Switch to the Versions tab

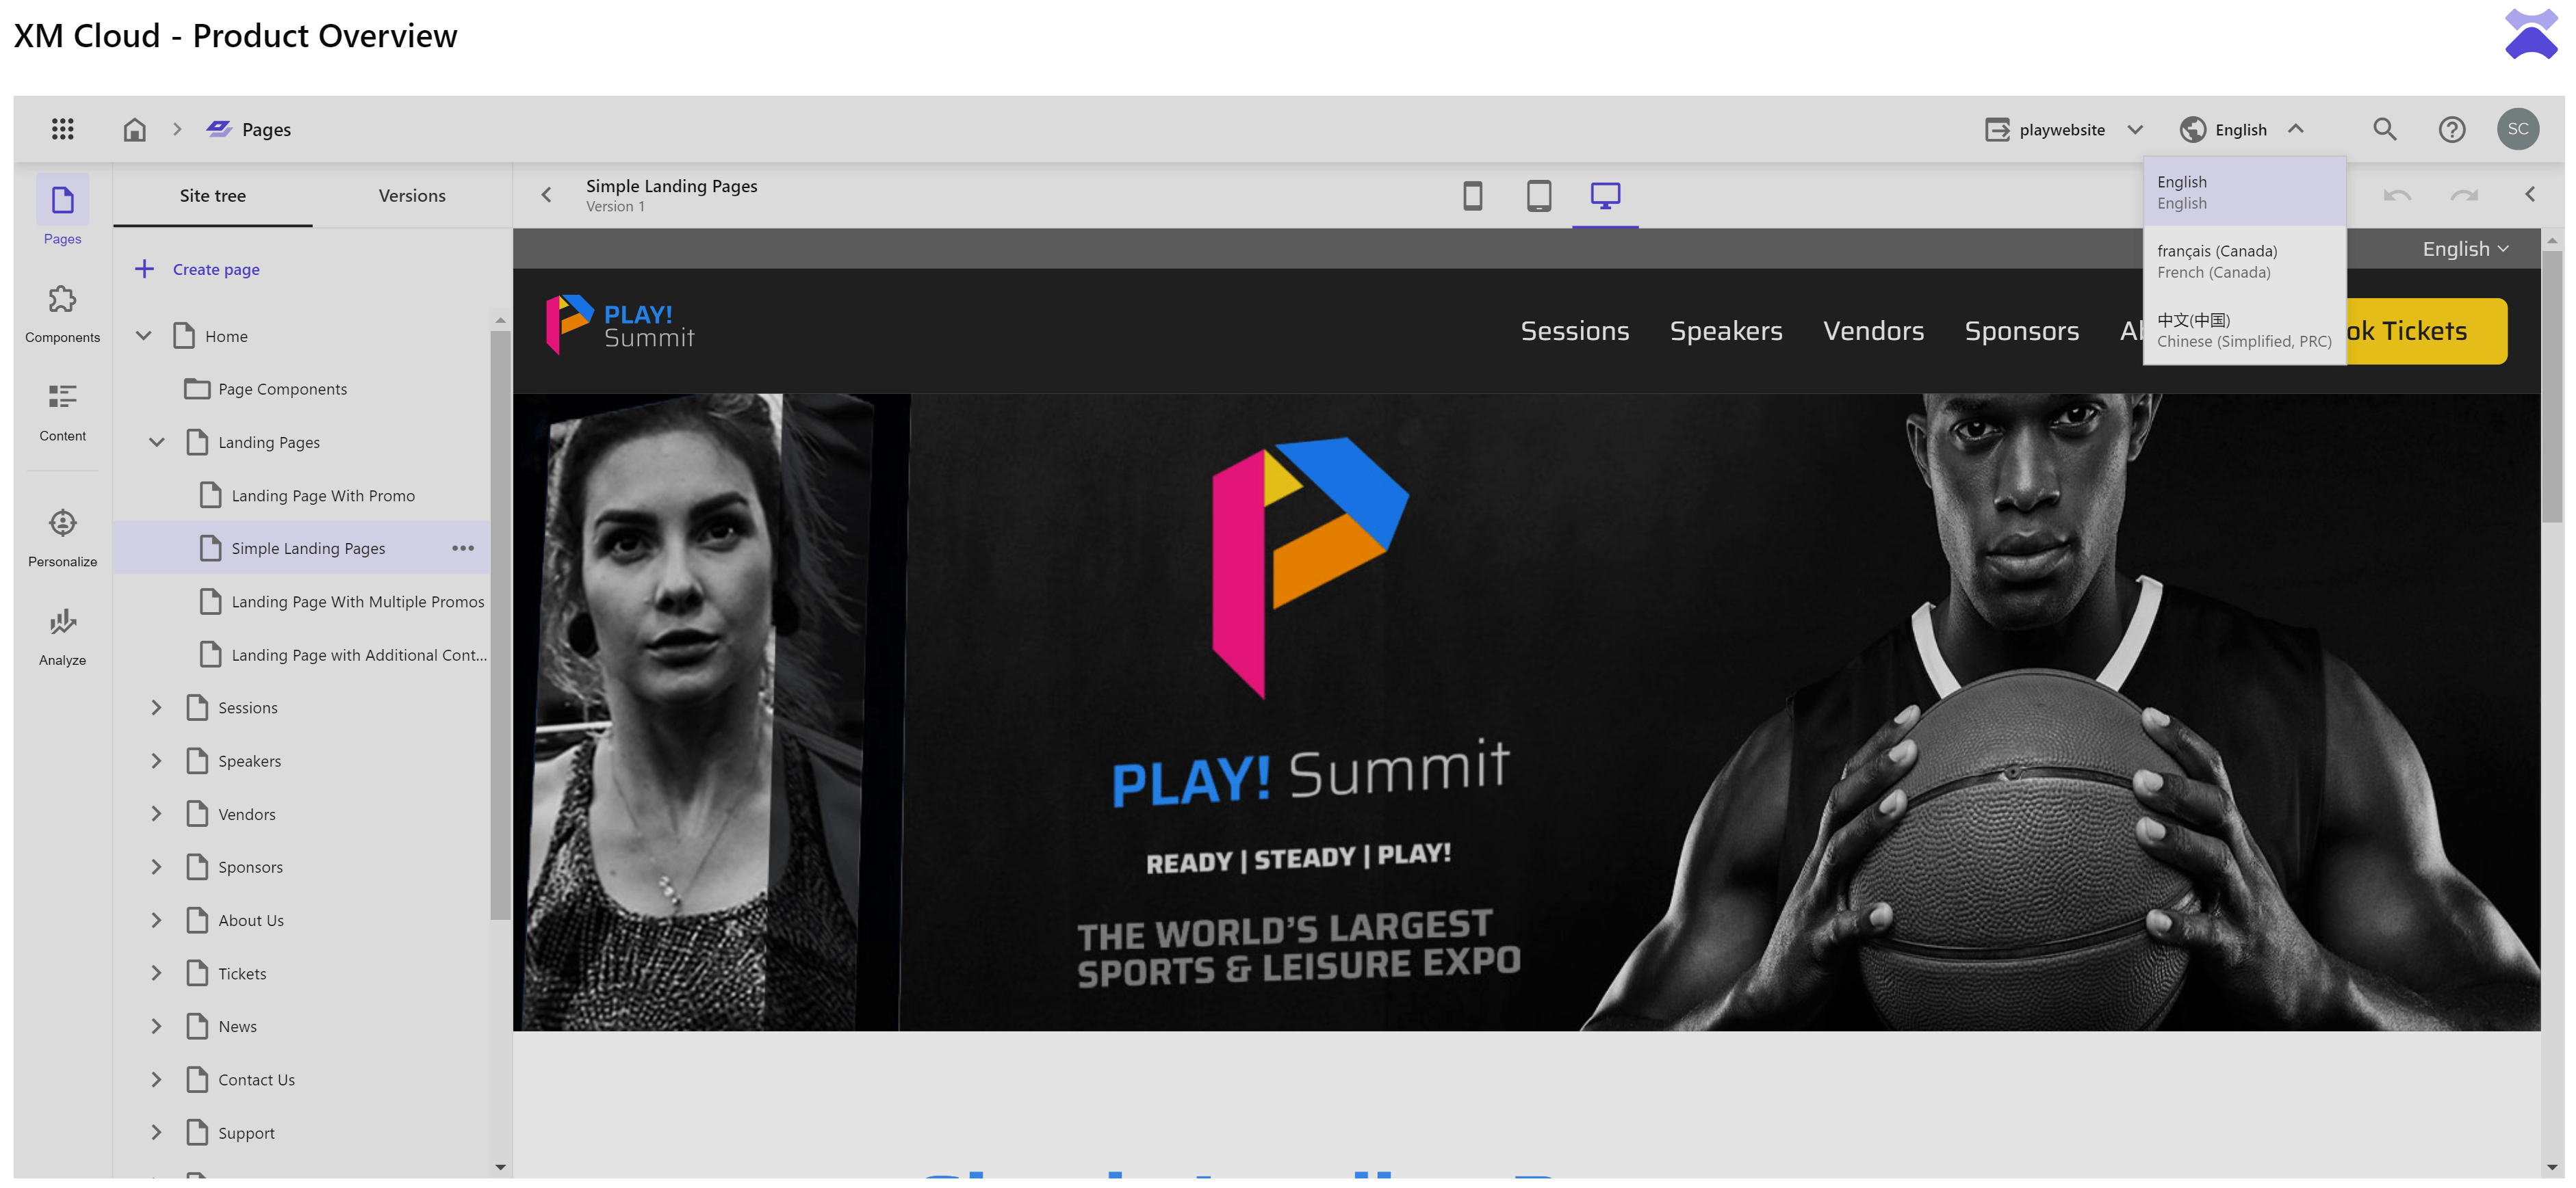click(x=411, y=196)
